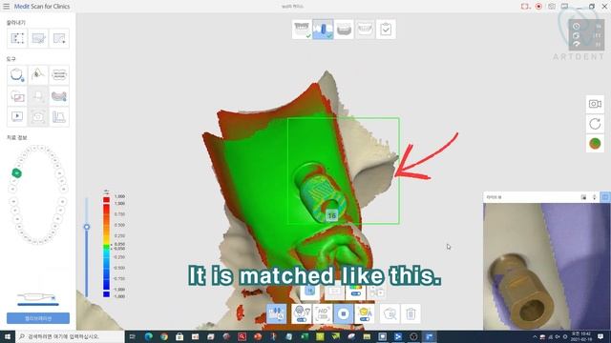Toggle the scan filtering switch
The height and width of the screenshot is (343, 611).
302,313
